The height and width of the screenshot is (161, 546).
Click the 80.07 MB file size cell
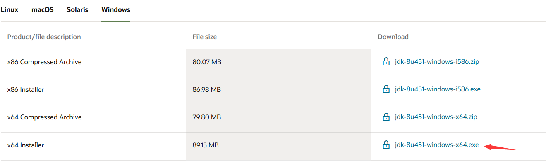click(207, 62)
